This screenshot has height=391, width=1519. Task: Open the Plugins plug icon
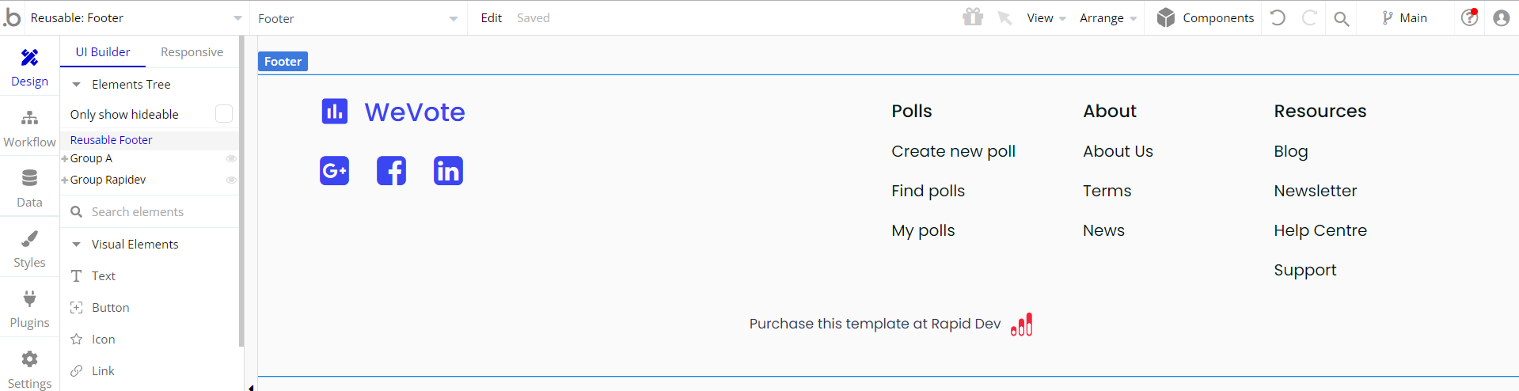(29, 298)
